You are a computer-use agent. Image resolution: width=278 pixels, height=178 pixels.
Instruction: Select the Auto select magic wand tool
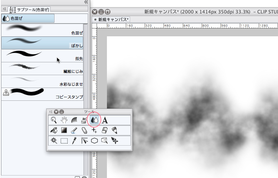click(54, 141)
